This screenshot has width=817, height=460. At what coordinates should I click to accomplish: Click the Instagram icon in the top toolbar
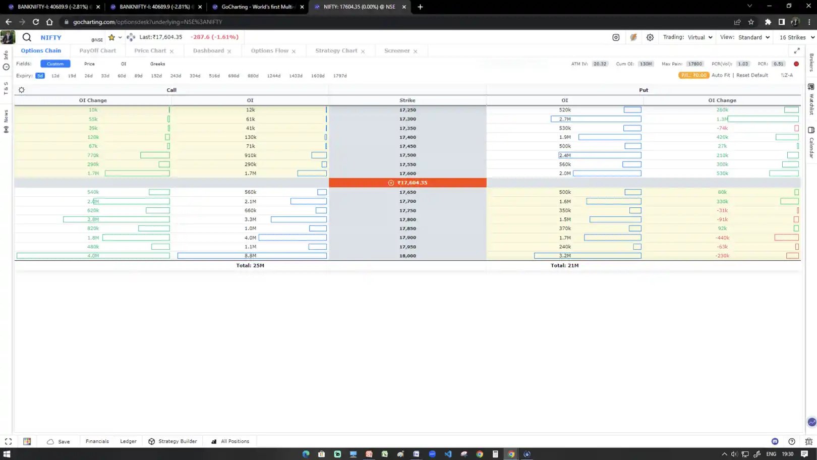(x=616, y=37)
